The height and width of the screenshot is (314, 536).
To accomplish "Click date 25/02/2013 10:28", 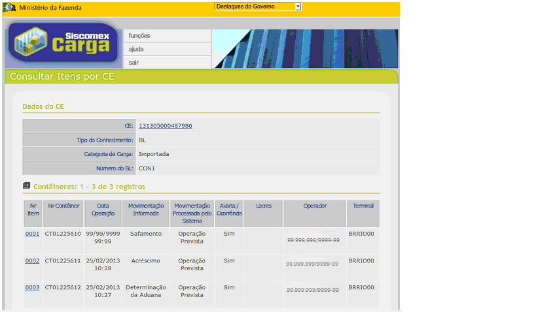I will click(103, 264).
